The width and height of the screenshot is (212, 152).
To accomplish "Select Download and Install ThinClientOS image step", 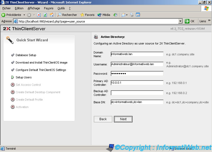I will pos(42,62).
